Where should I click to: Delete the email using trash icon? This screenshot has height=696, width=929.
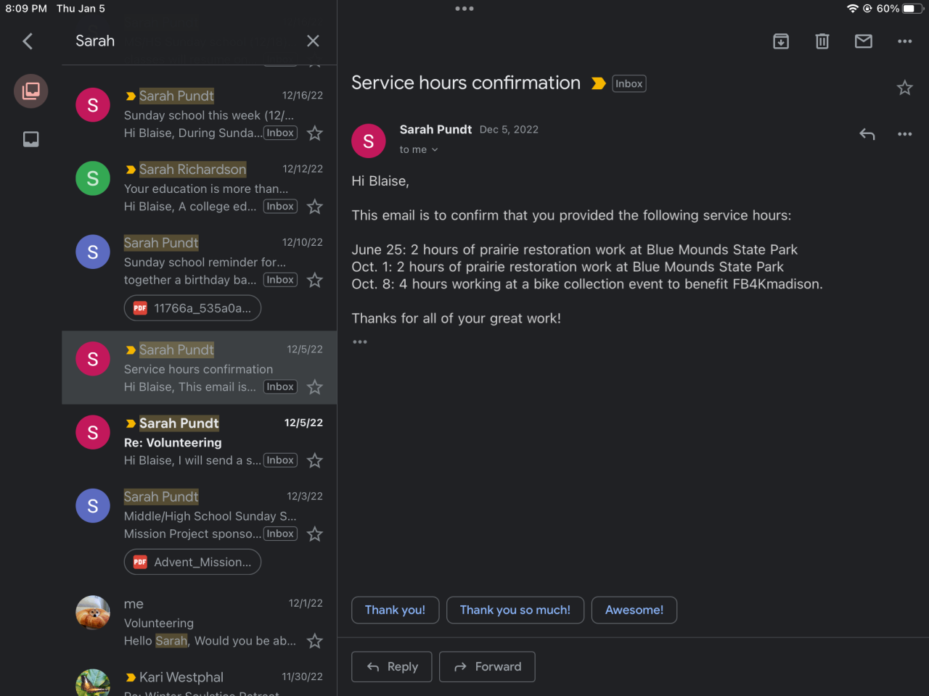click(x=822, y=41)
